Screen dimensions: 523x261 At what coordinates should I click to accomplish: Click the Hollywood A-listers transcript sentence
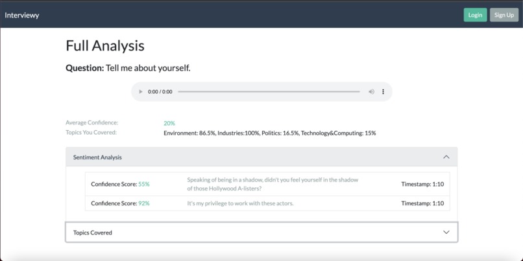pyautogui.click(x=273, y=184)
